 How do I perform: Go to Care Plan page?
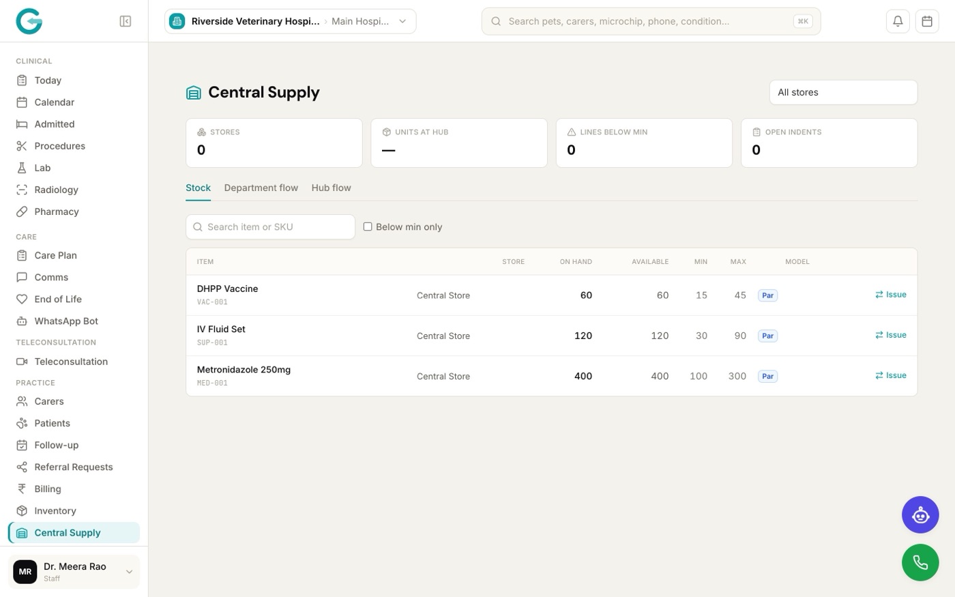[x=74, y=255]
